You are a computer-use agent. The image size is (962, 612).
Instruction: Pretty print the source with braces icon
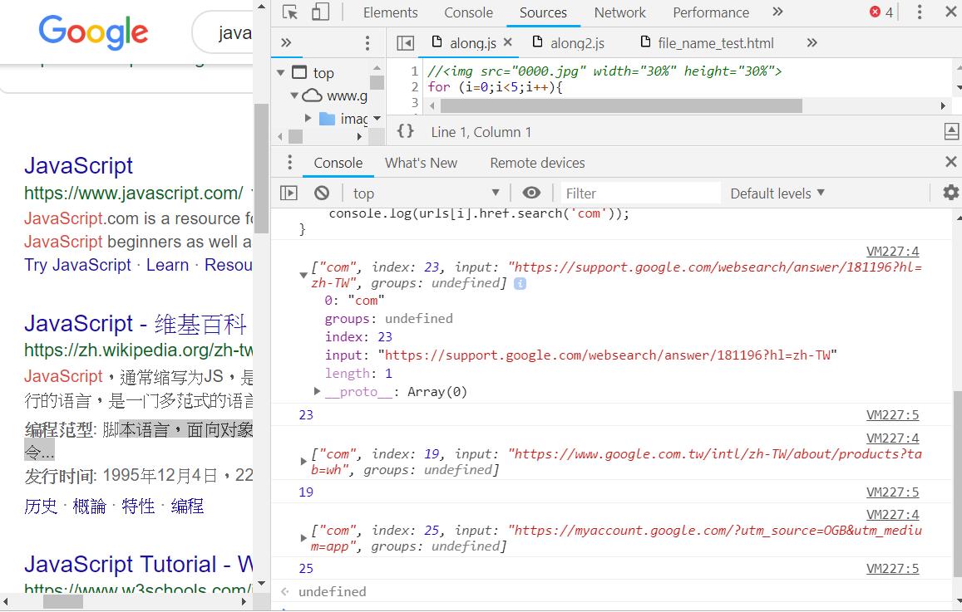pyautogui.click(x=405, y=132)
